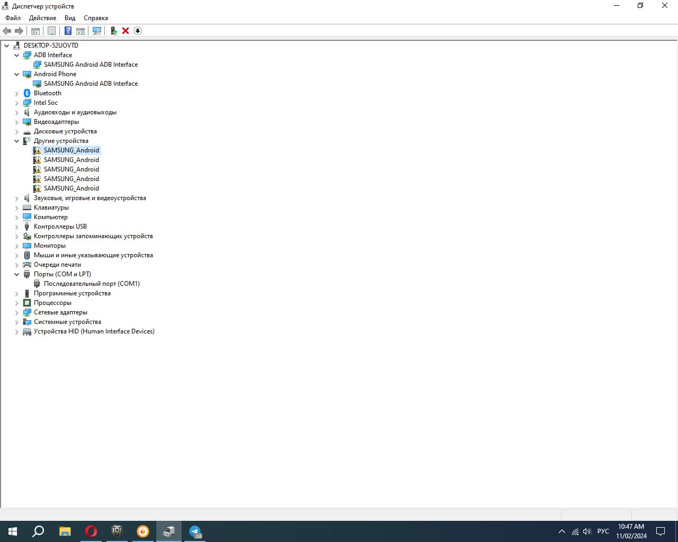
Task: Toggle the show/hide console tree toolbar icon
Action: [35, 31]
